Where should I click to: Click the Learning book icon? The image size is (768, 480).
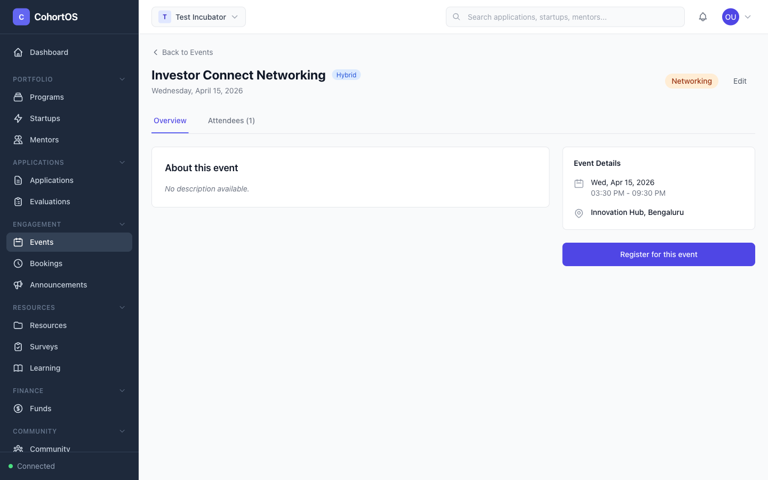18,368
